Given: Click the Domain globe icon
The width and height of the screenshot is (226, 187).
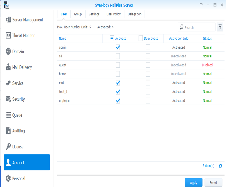Looking at the screenshot, I should coord(8,51).
